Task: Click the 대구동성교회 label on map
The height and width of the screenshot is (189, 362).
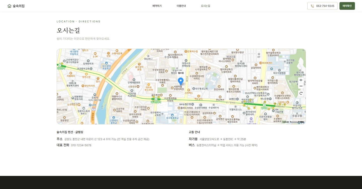Action: [202, 89]
